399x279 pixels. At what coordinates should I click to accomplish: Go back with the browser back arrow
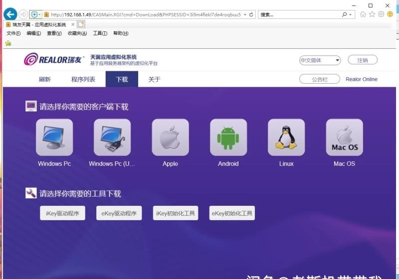pyautogui.click(x=10, y=14)
